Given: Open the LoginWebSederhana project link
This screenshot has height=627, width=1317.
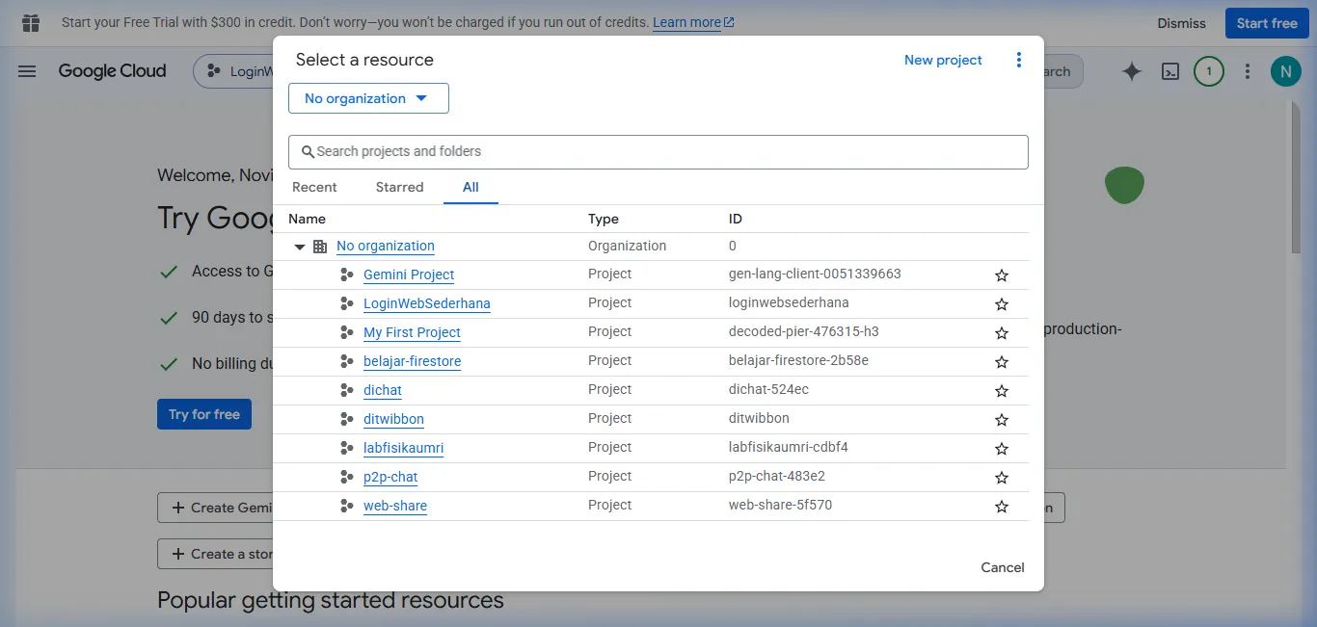Looking at the screenshot, I should click(427, 303).
